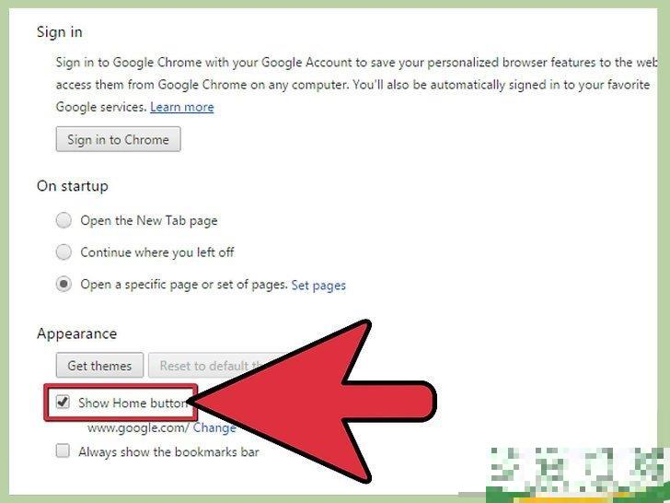670x503 pixels.
Task: Click the On startup section heading
Action: tap(73, 186)
